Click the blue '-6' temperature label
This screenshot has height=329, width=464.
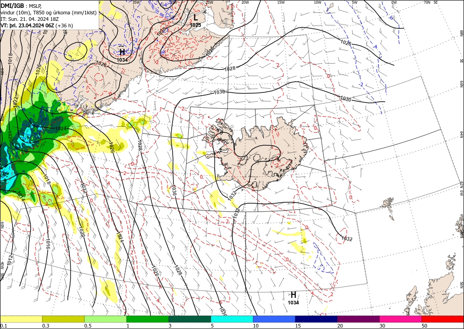pos(391,18)
